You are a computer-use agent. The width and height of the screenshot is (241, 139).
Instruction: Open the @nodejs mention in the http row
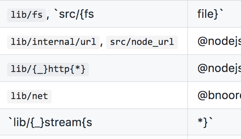219,68
